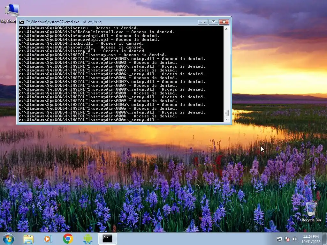Image resolution: width=327 pixels, height=245 pixels.
Task: Open the Windows Start orb
Action: point(9,239)
